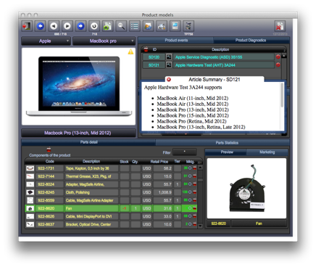Click the exit door icon in toolbar
Viewport: 316px width, 267px height.
(27, 26)
